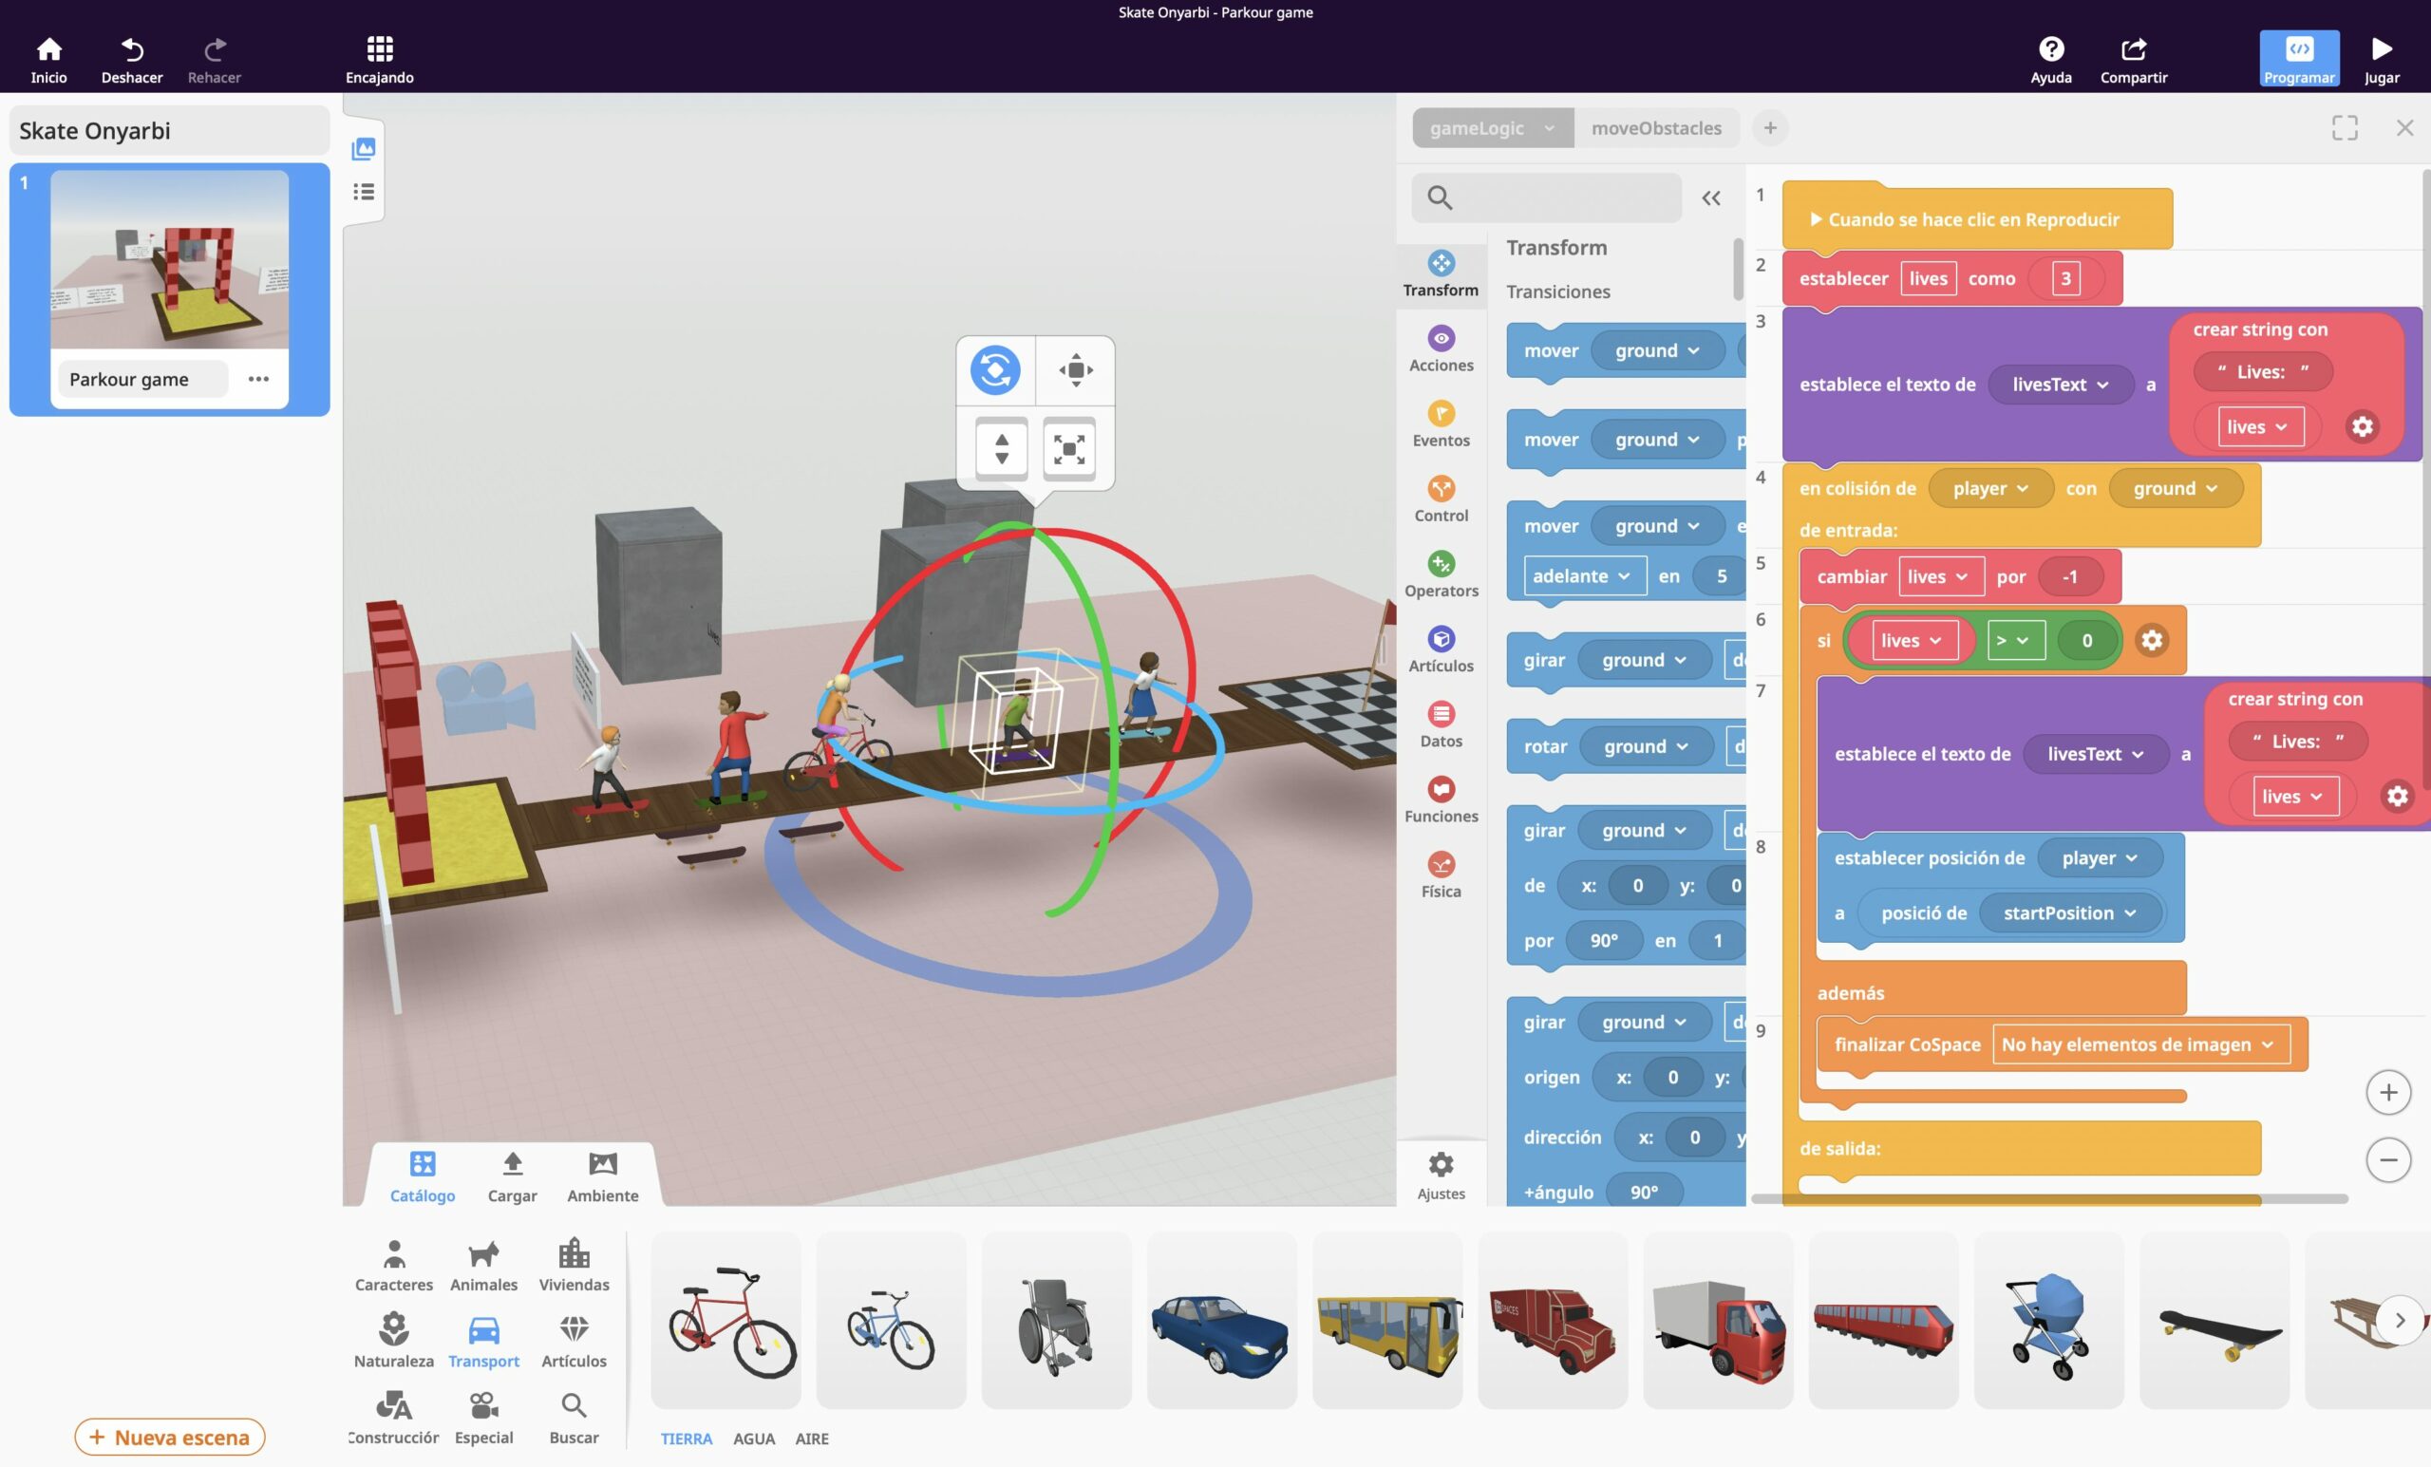Open the Parkour game scene options menu
Screen dimensions: 2431x1467
click(x=258, y=379)
